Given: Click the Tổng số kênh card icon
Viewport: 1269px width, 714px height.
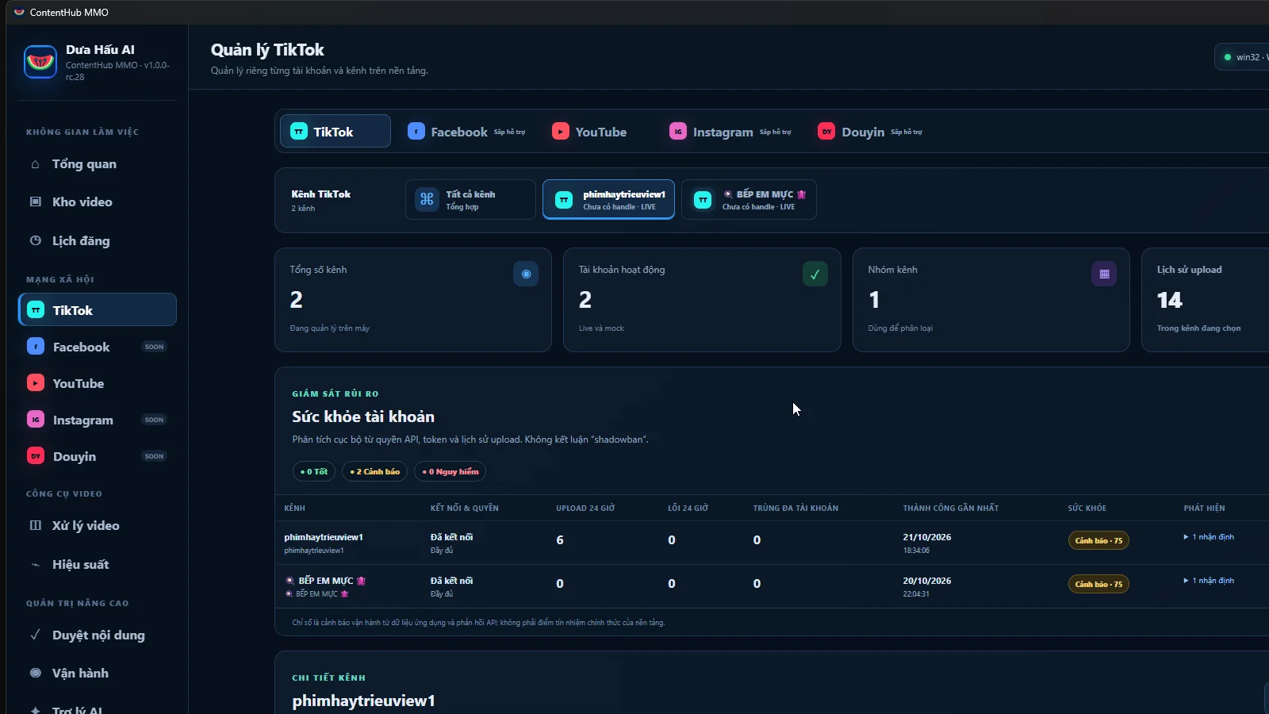Looking at the screenshot, I should pyautogui.click(x=526, y=274).
